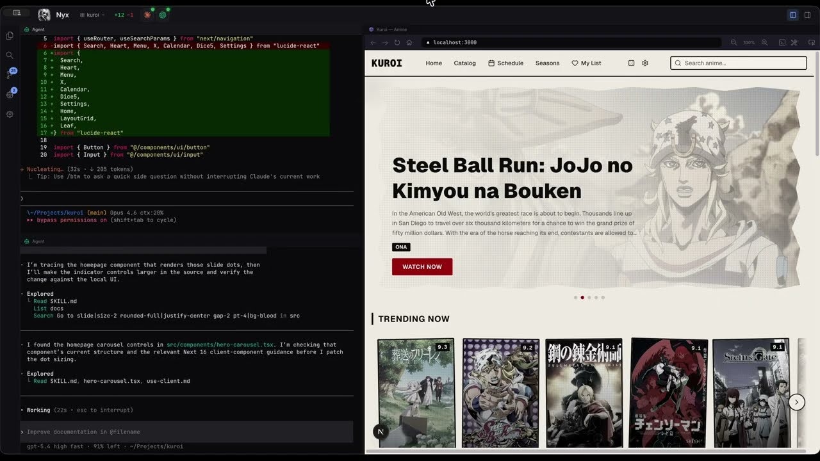Click src/components/hero-carousel.tsx file path
Image resolution: width=820 pixels, height=461 pixels.
click(220, 344)
